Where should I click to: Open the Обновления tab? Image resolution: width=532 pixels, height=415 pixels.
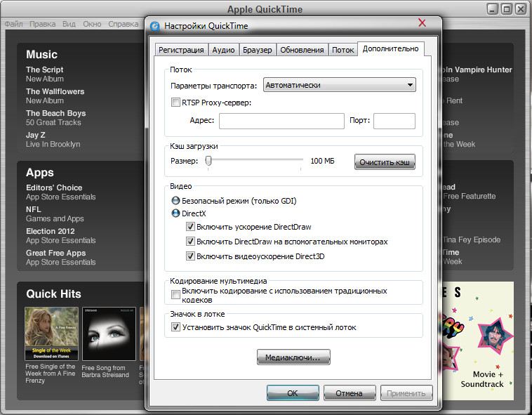(302, 50)
